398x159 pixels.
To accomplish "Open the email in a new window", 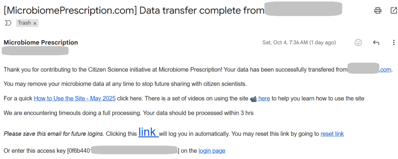I will (393, 10).
